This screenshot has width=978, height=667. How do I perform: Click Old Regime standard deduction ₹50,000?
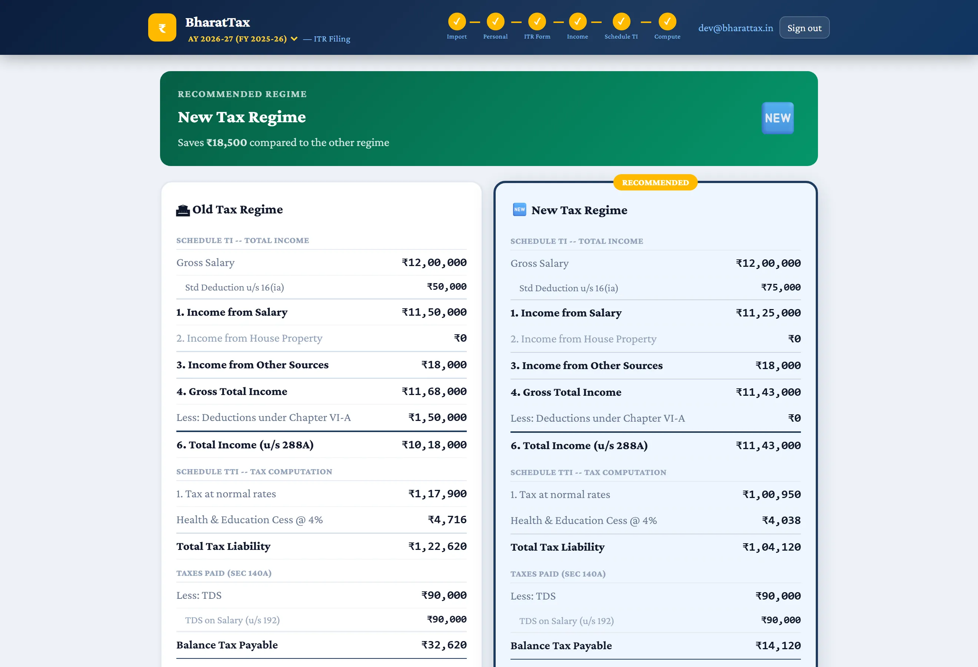(446, 287)
